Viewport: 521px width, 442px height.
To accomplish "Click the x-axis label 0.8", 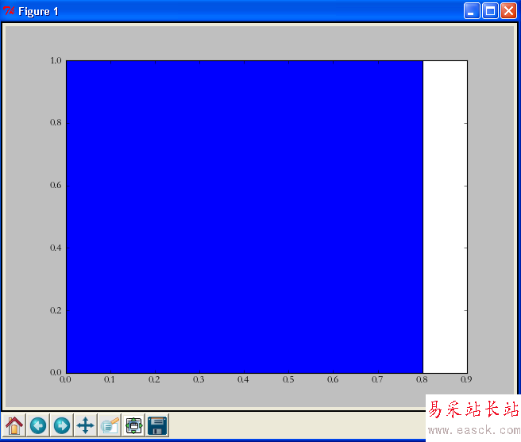I will point(422,379).
